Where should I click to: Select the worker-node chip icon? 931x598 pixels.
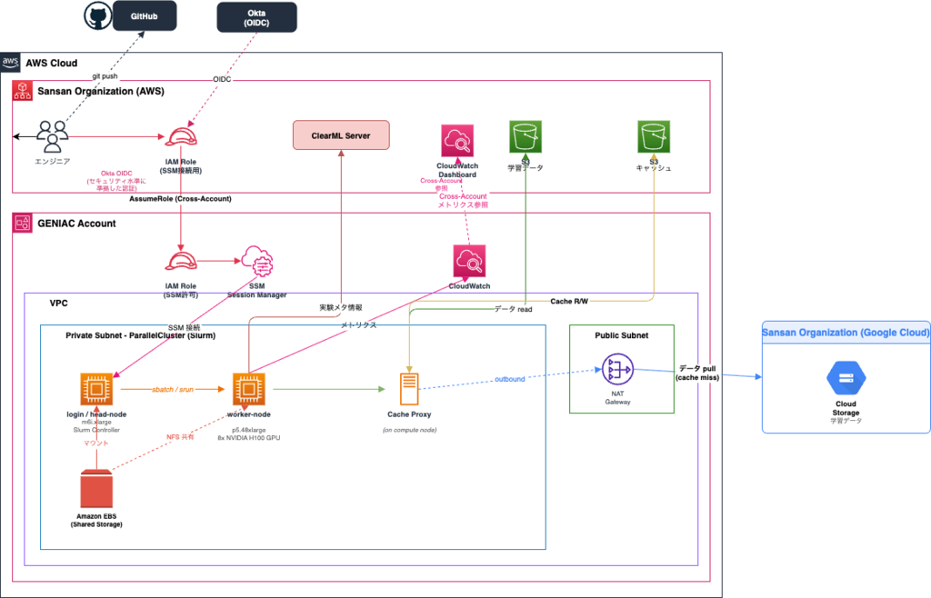coord(249,389)
